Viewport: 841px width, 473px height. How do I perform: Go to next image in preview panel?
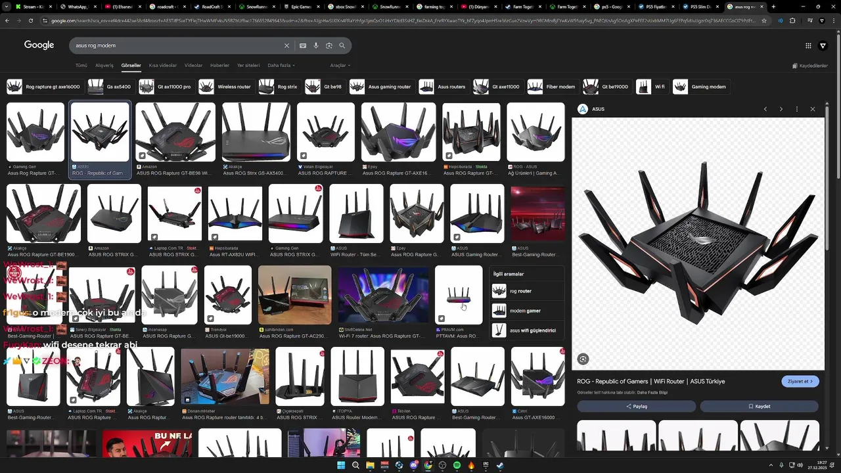click(x=781, y=109)
